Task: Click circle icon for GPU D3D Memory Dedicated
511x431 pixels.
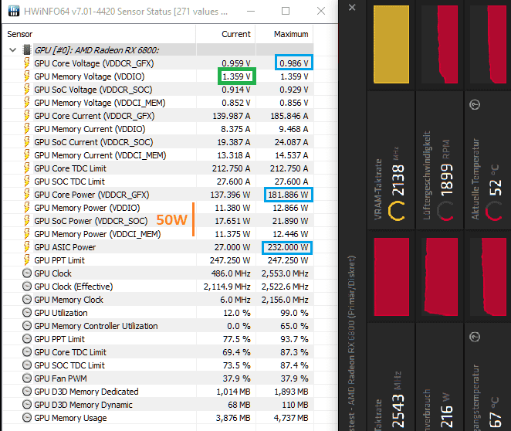Action: tap(27, 392)
